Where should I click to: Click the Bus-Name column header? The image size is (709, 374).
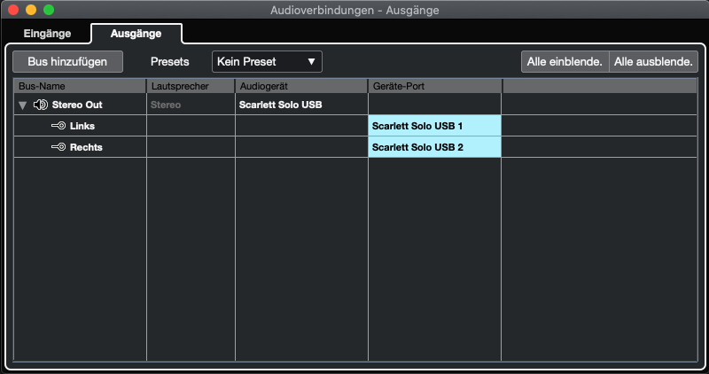coord(80,86)
